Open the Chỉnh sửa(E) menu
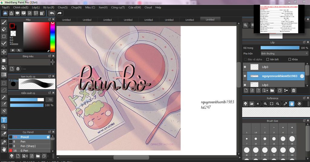The width and height of the screenshot is (310, 162). 21,7
